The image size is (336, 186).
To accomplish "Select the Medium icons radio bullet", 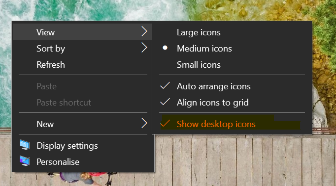I will coord(165,48).
